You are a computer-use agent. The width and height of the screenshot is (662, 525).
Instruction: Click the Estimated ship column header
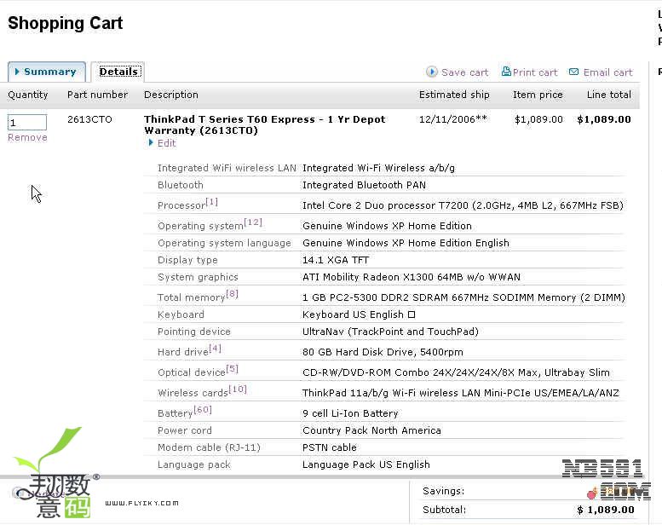point(454,95)
